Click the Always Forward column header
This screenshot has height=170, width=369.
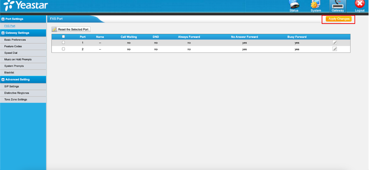point(189,37)
